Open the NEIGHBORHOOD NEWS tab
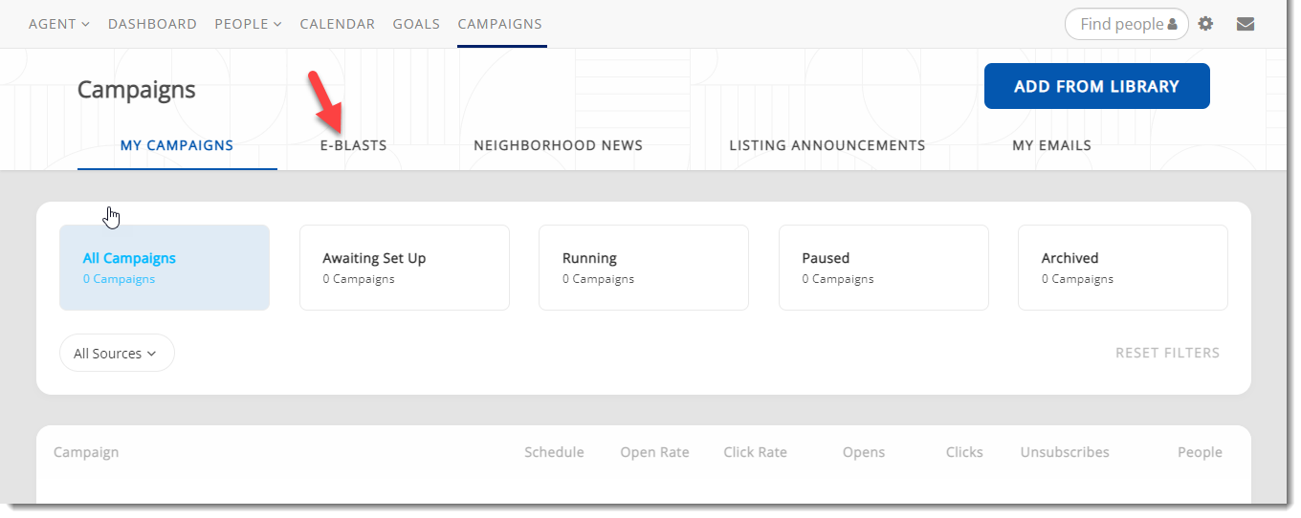The image size is (1301, 518). [558, 146]
